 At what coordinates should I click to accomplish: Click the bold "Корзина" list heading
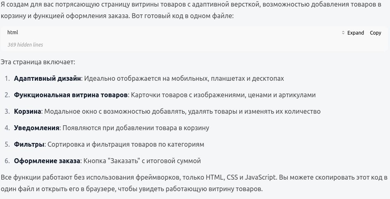27,111
